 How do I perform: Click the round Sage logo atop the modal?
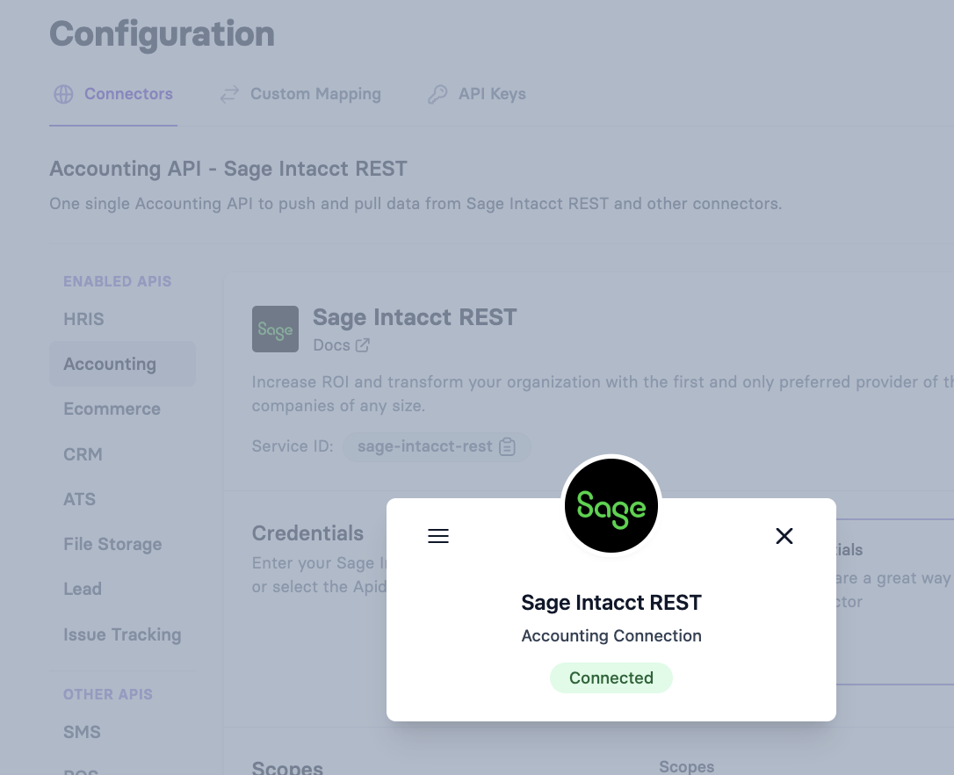[x=611, y=505]
